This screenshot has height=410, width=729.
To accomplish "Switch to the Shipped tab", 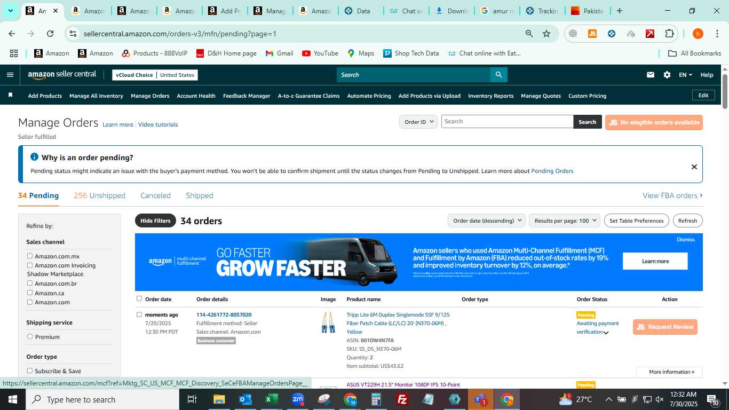I will 200,195.
